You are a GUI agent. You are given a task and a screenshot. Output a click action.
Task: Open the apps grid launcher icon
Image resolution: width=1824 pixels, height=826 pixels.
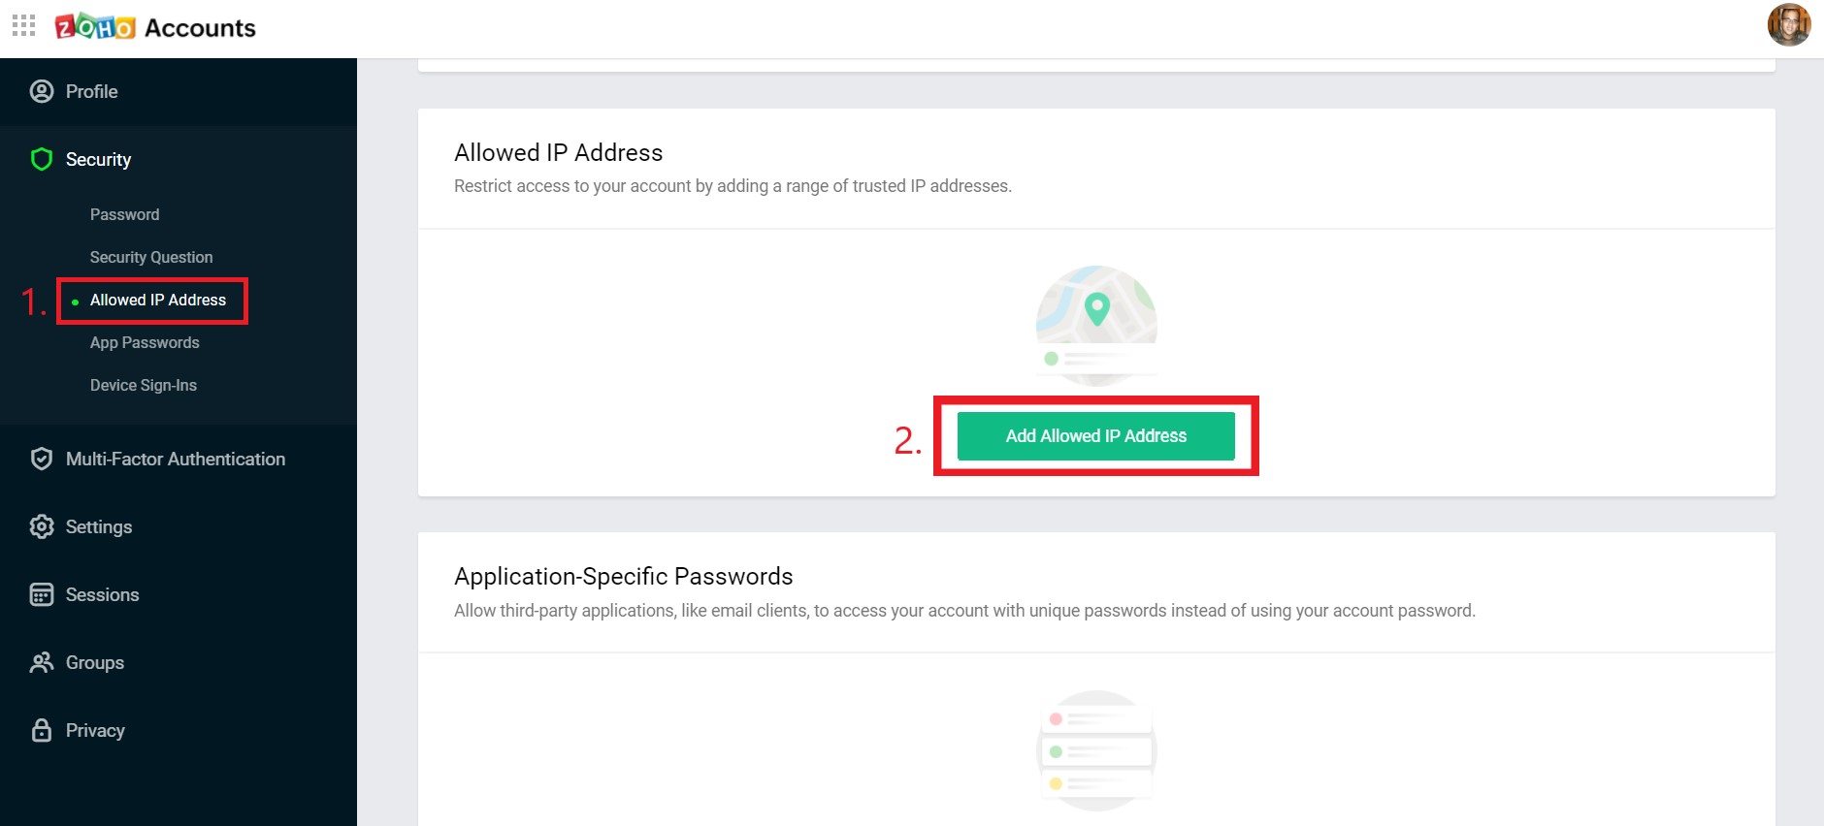(23, 26)
